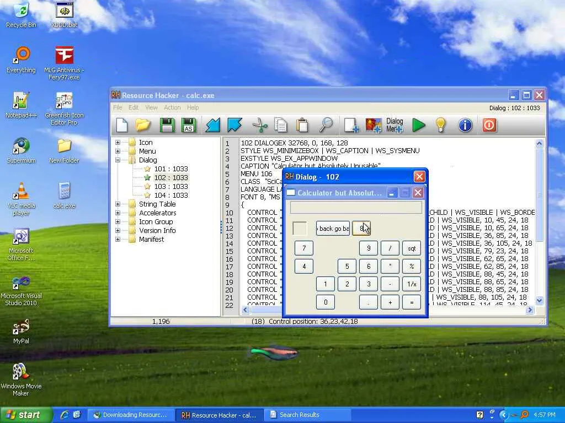Screen dimensions: 565x423
Task: Open the Supermium desktop shortcut
Action: tap(21, 150)
